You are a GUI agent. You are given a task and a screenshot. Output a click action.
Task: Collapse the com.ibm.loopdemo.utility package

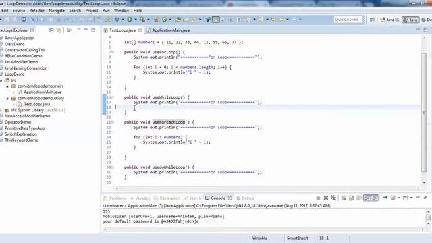pos(7,99)
